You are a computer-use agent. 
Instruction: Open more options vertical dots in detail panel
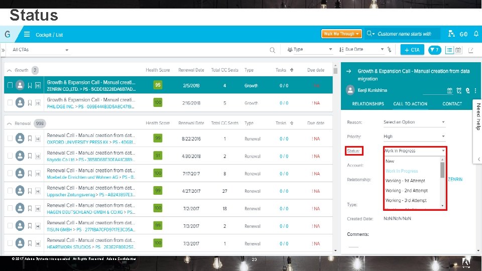475,90
